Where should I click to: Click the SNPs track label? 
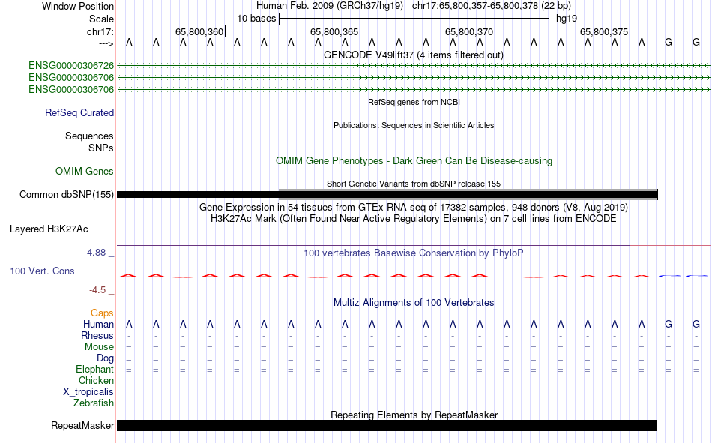point(101,148)
